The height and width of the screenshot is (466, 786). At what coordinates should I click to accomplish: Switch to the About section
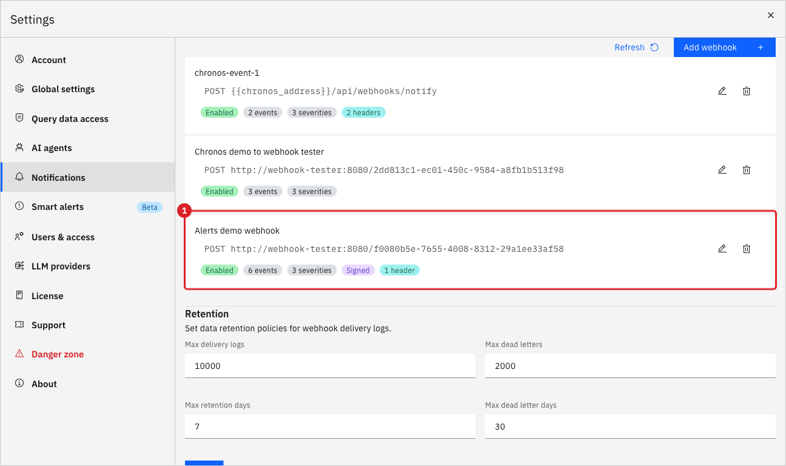pyautogui.click(x=88, y=384)
